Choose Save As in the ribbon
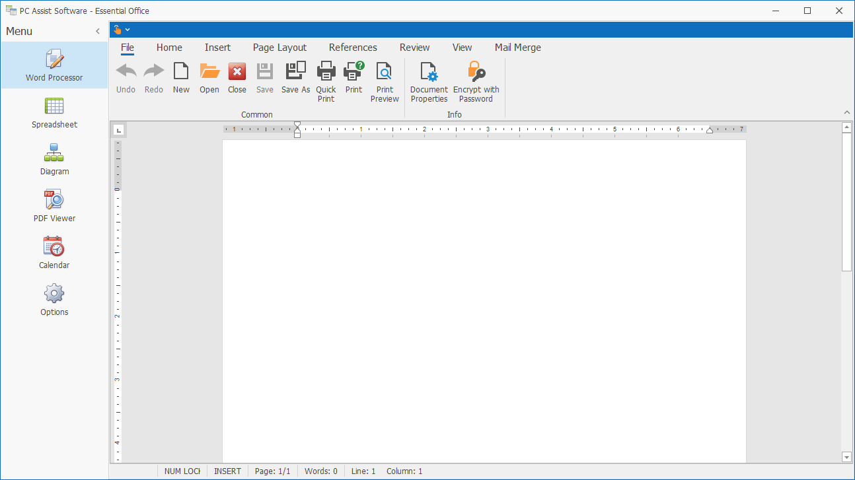The width and height of the screenshot is (855, 480). coord(295,78)
